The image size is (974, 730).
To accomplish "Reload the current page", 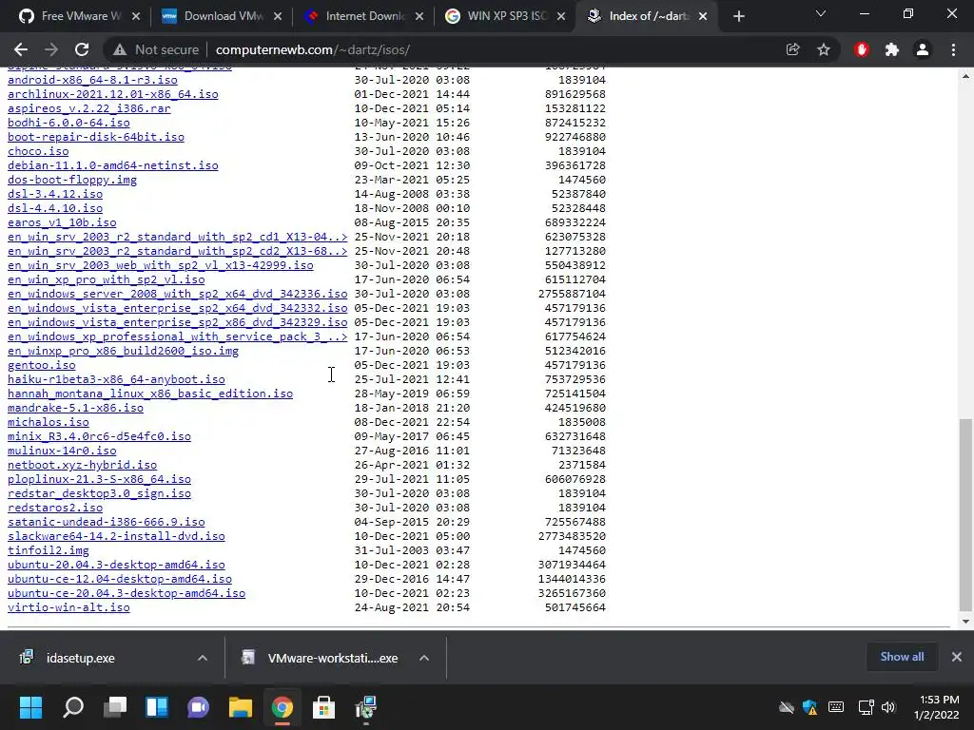I will coord(82,49).
